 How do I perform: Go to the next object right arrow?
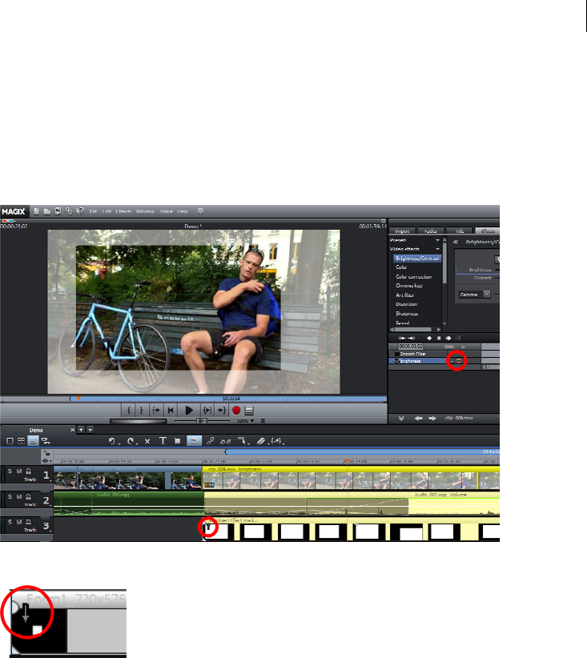[x=432, y=419]
